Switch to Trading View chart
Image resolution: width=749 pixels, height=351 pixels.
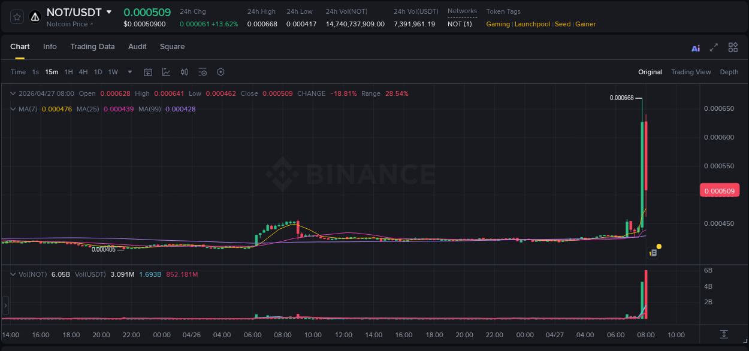click(691, 72)
